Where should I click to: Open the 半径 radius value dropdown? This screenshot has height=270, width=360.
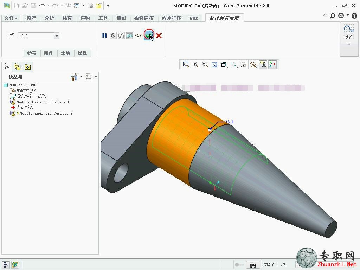tap(57, 36)
